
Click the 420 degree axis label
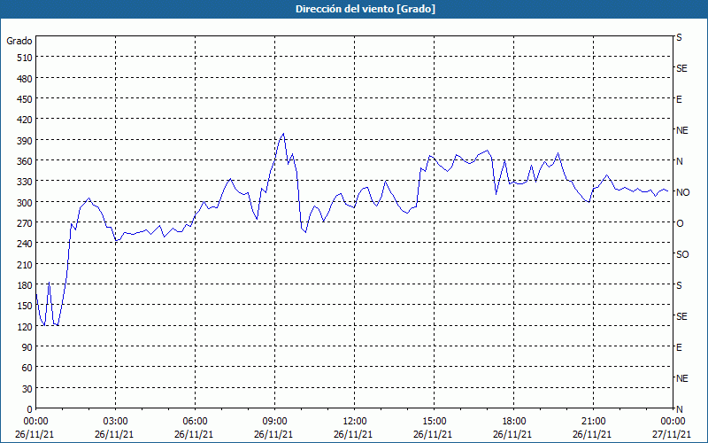tap(25, 120)
